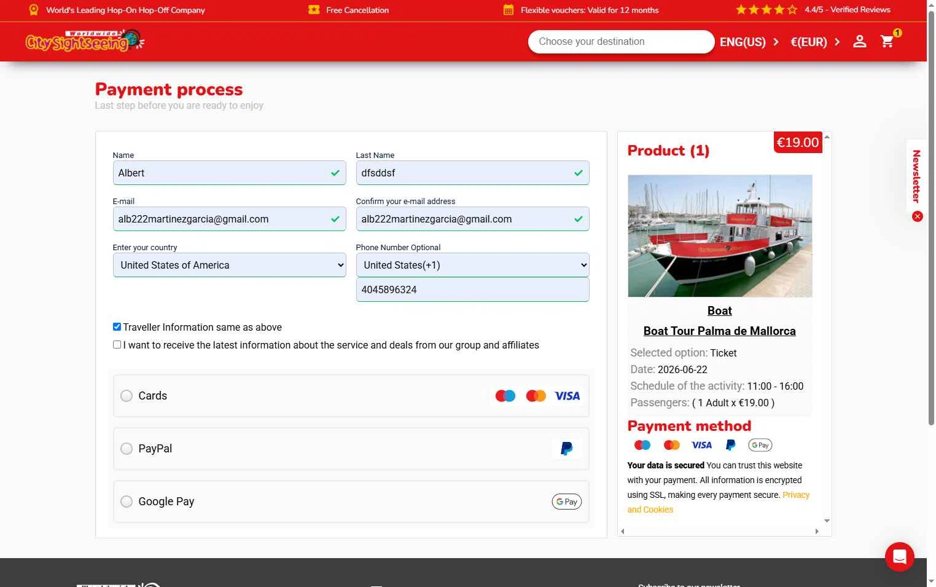This screenshot has width=936, height=587.
Task: Open the Newsletter side tab
Action: pos(916,176)
